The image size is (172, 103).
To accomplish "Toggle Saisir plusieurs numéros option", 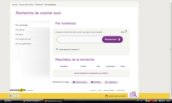I will click(x=57, y=49).
